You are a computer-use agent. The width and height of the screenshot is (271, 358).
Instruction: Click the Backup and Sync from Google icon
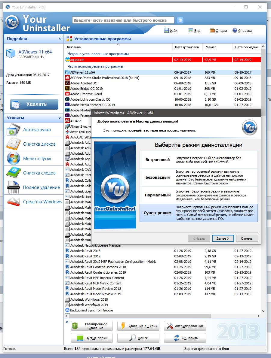point(67,310)
